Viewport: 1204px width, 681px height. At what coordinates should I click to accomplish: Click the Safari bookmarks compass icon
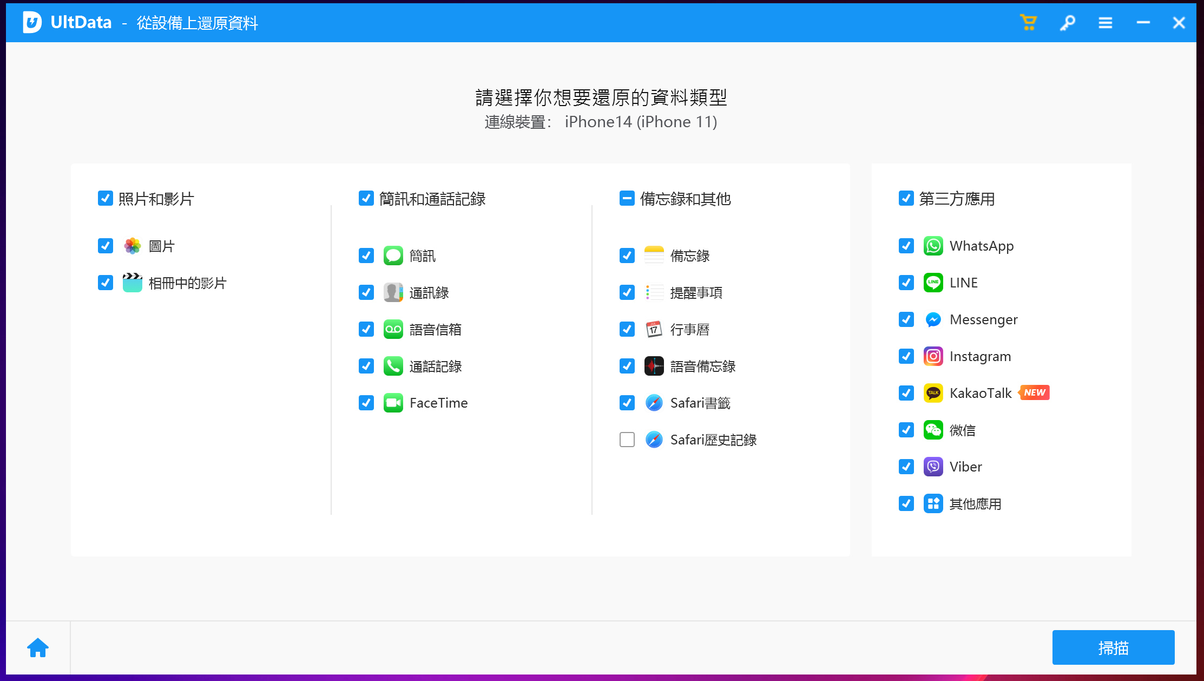(x=654, y=403)
